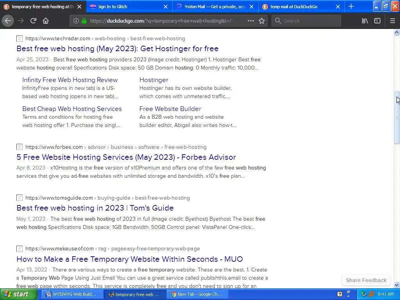Viewport: 400px width, 300px height.
Task: Close the Proton Mail tab
Action: (x=252, y=7)
